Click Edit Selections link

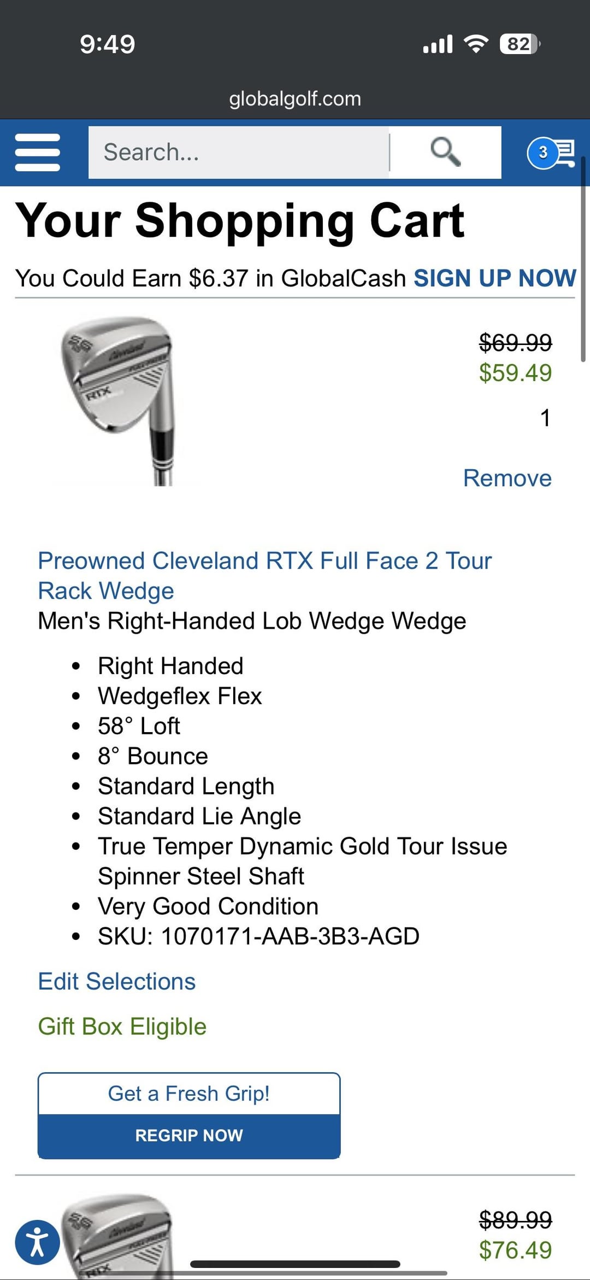[116, 981]
